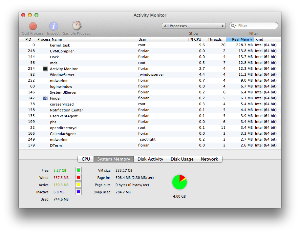Click the 9.6 CPU value for kernel_task

pyautogui.click(x=202, y=45)
